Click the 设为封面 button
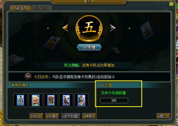Viewport: 178px width, 126px height. [x=70, y=116]
